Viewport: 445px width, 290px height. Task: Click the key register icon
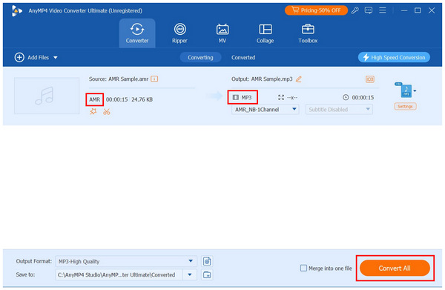pos(355,10)
